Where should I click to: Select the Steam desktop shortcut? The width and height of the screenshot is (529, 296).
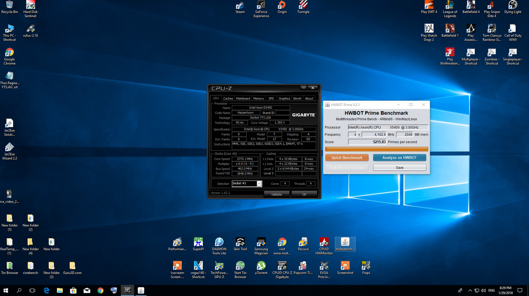[x=240, y=7]
